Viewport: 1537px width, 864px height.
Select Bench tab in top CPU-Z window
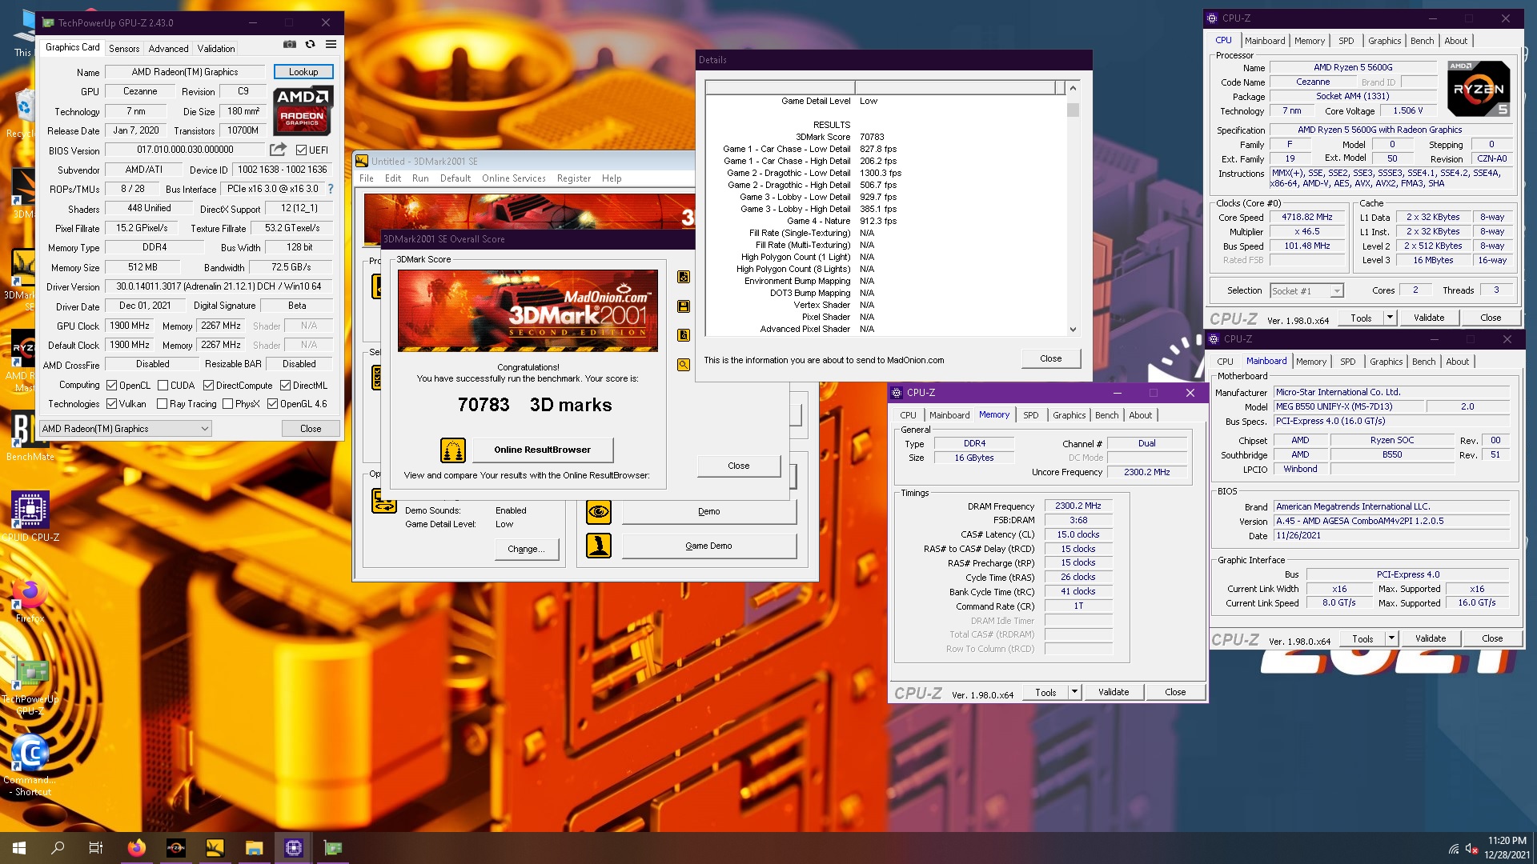click(1422, 41)
